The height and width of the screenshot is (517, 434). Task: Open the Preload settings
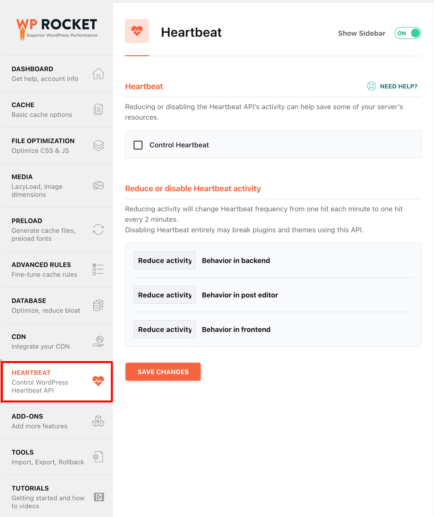tap(57, 230)
